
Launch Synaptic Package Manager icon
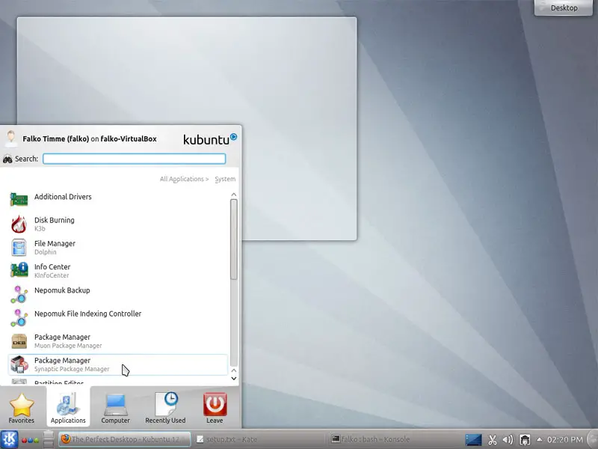[x=19, y=364]
